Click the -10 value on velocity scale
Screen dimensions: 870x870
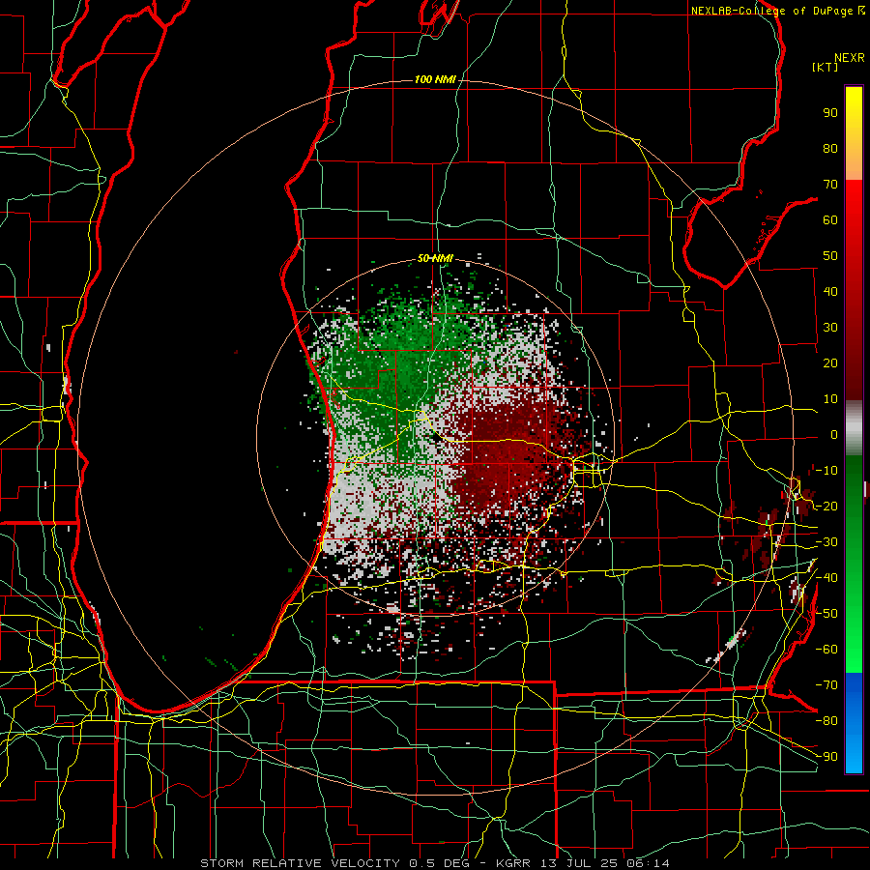click(x=826, y=471)
